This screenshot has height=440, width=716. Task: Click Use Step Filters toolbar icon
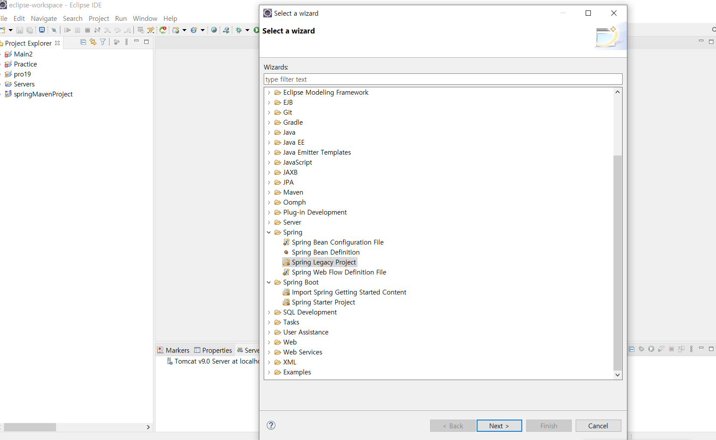coord(150,30)
